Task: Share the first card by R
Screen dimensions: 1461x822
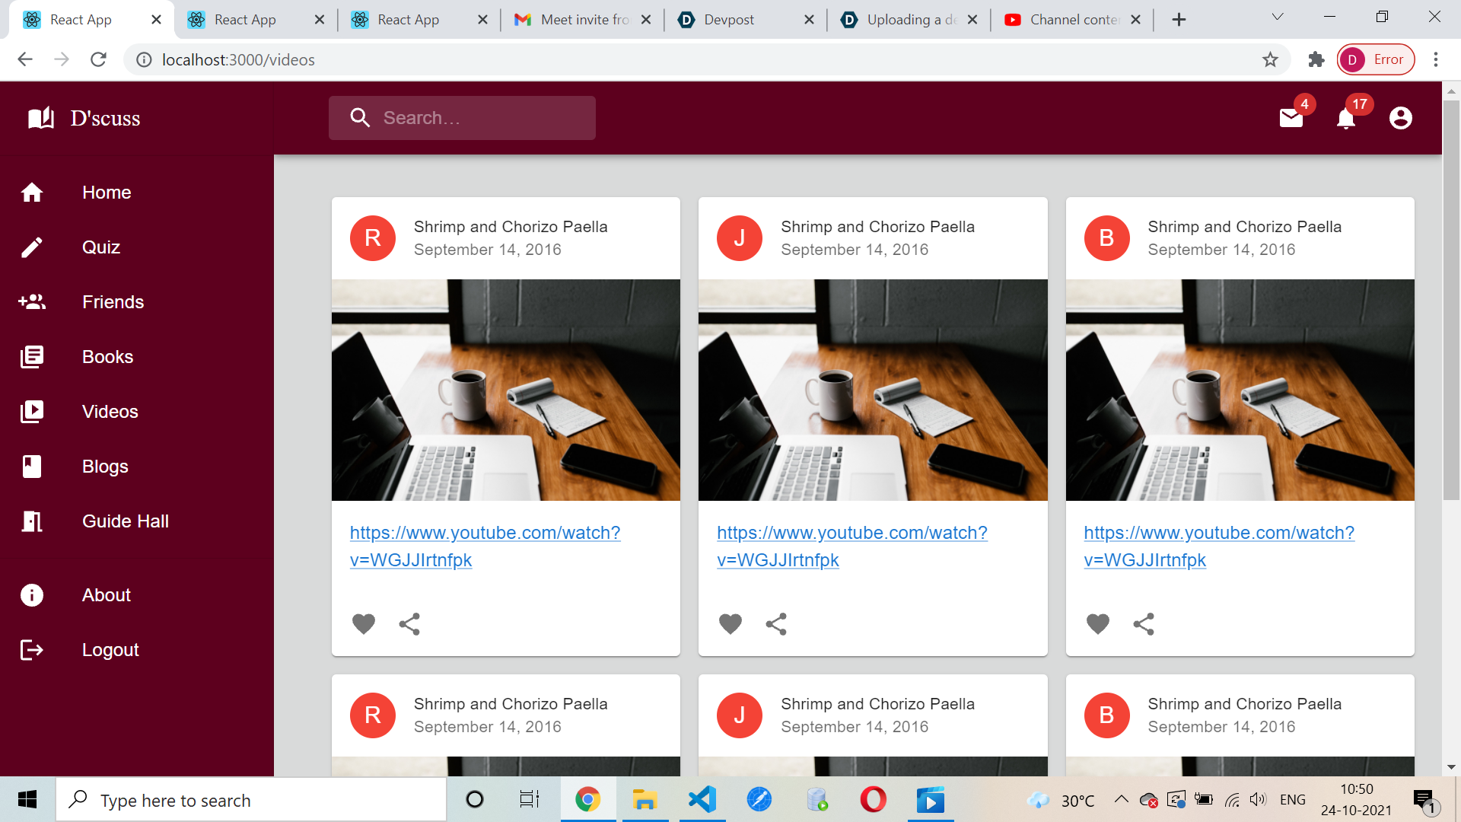Action: pos(409,624)
